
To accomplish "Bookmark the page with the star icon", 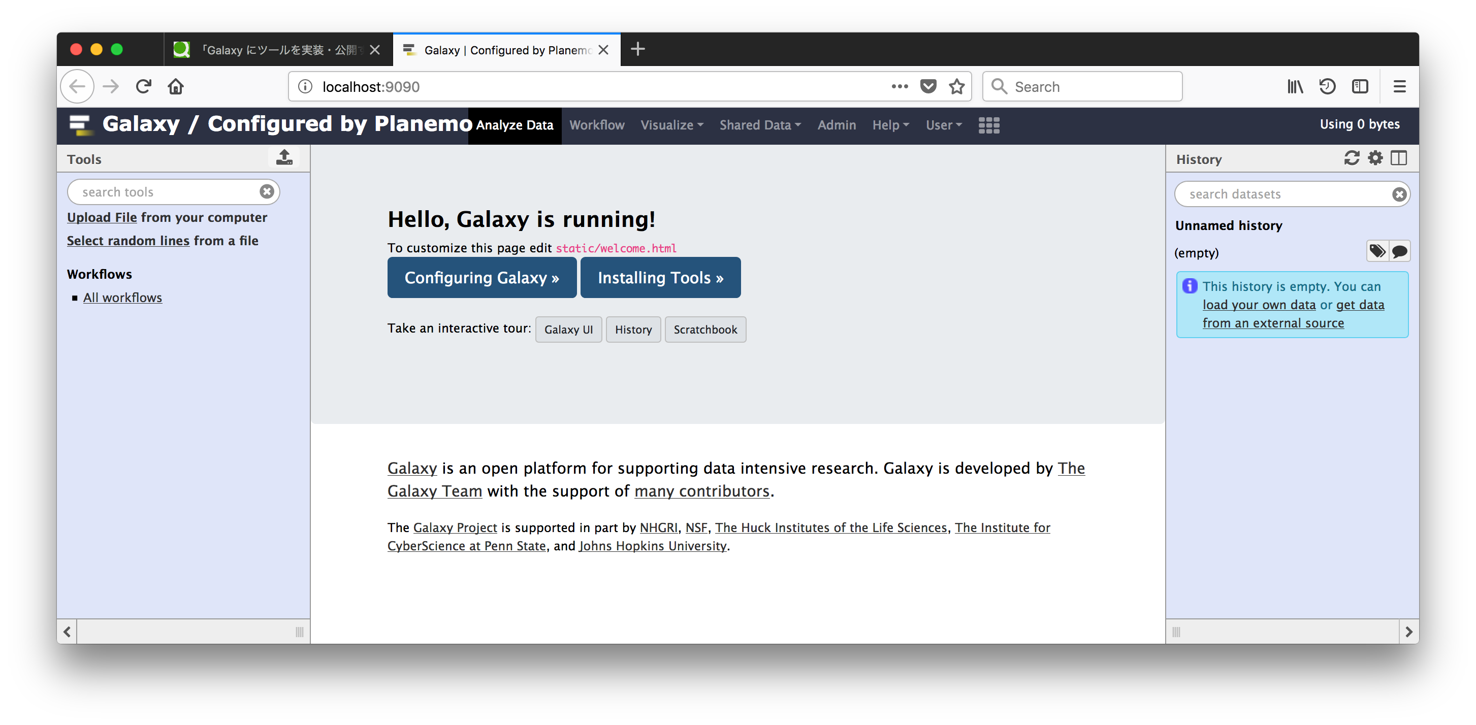I will pos(957,86).
